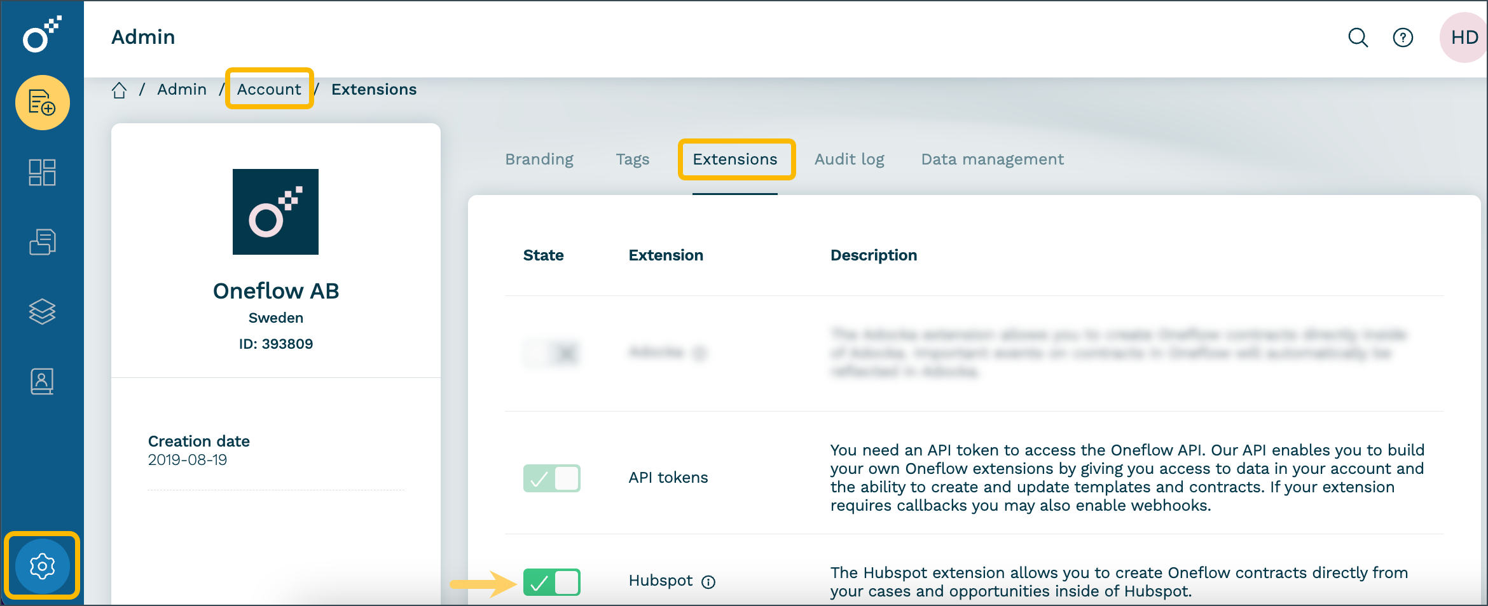Click the Extensions breadcrumb item

pyautogui.click(x=374, y=90)
